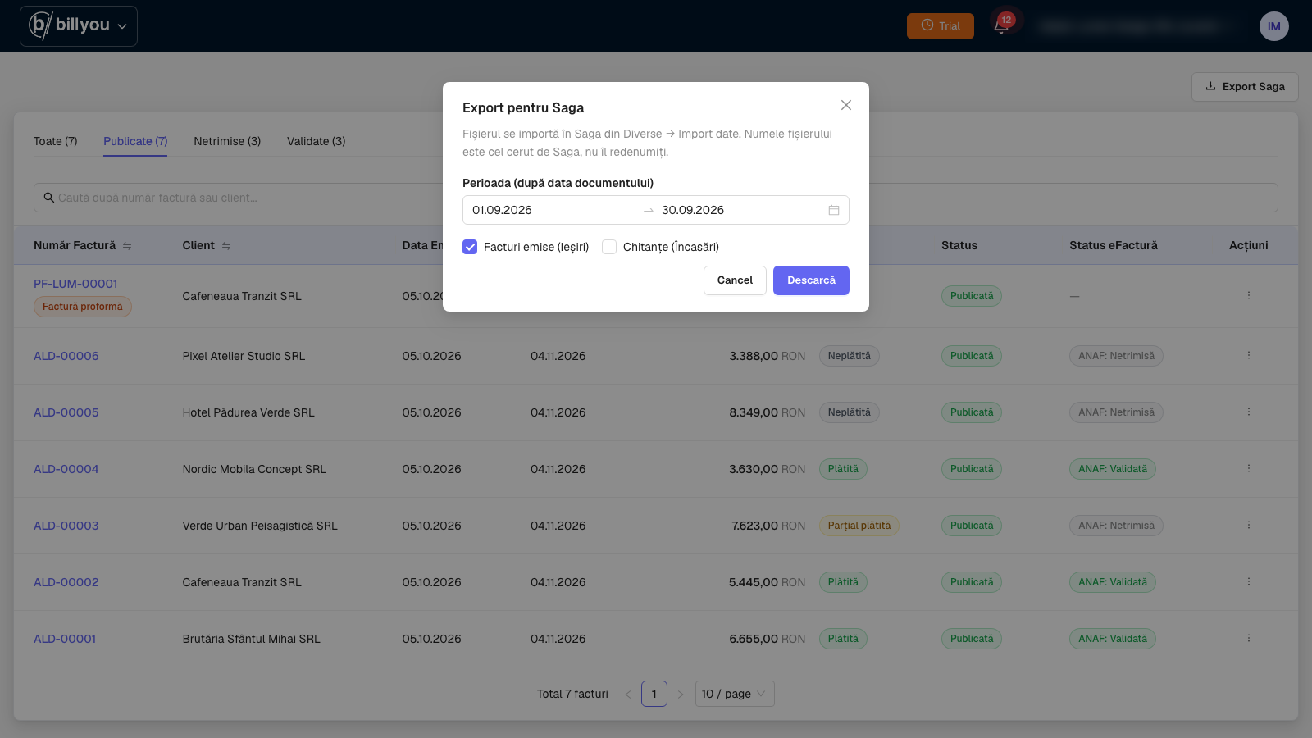Click the Trial button
Viewport: 1312px width, 738px height.
pyautogui.click(x=941, y=26)
